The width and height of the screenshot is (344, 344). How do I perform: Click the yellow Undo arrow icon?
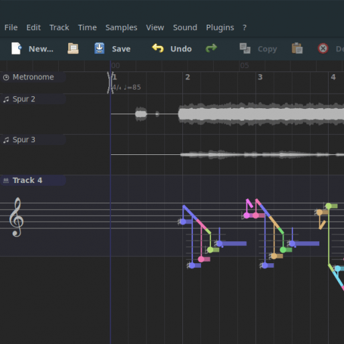(158, 48)
